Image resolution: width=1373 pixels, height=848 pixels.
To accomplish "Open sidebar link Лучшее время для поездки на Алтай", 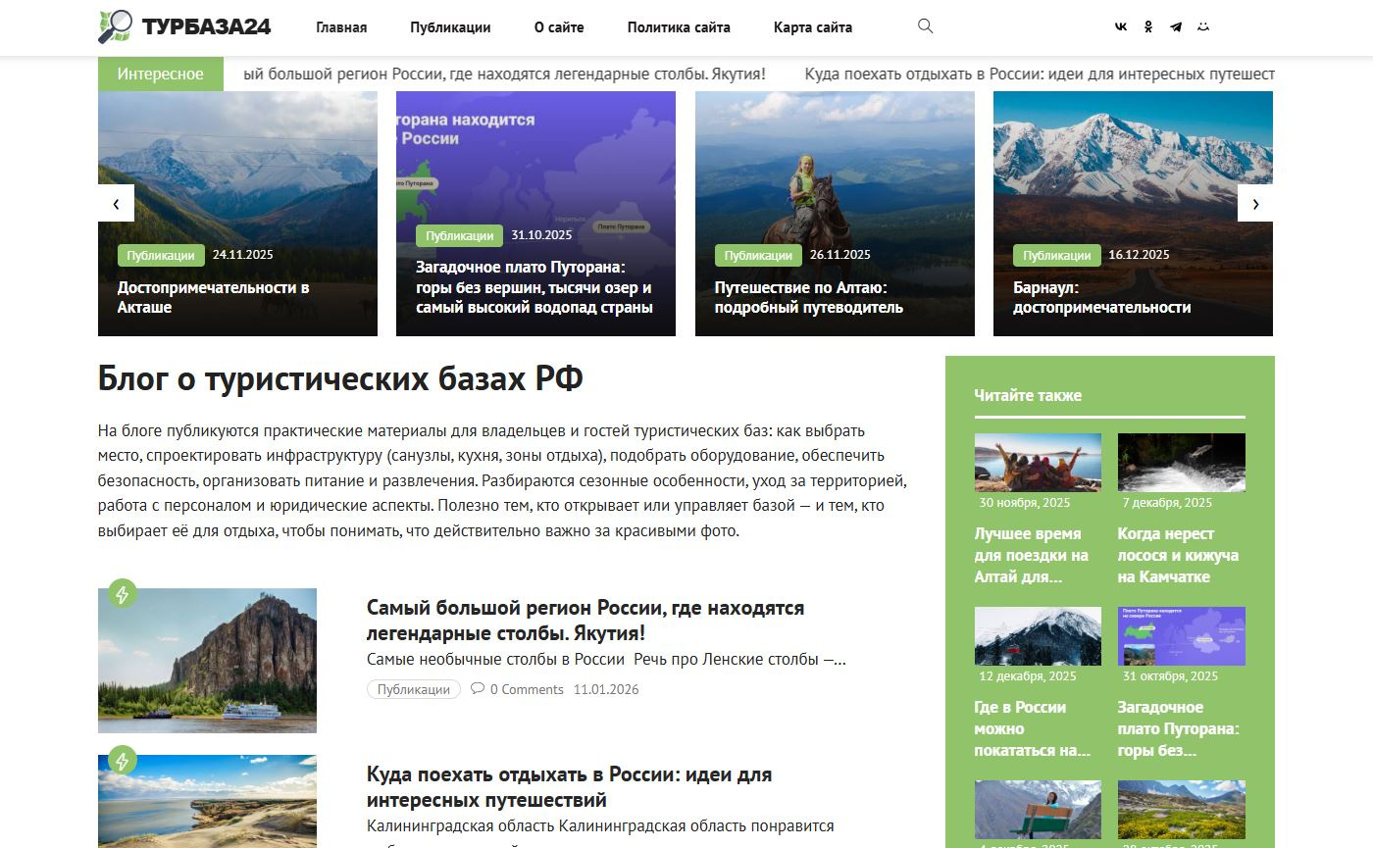I will (x=1032, y=555).
